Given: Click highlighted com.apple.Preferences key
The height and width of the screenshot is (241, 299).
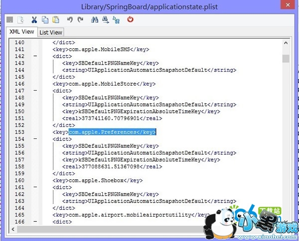Looking at the screenshot, I should [112, 132].
